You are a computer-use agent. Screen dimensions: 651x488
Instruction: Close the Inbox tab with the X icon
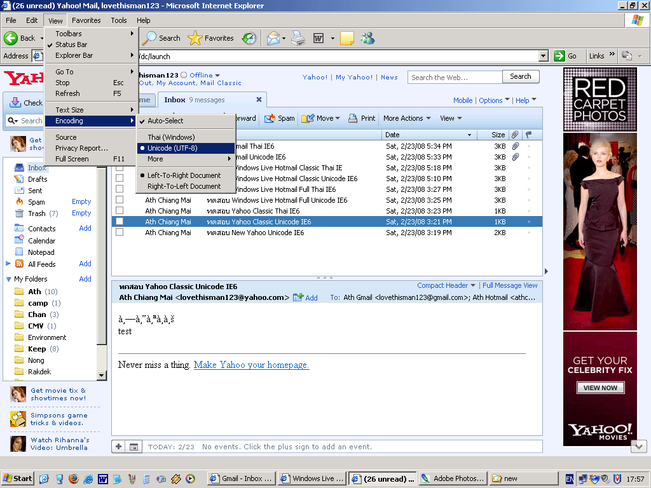point(259,100)
